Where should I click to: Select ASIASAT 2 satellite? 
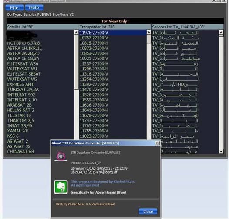pyautogui.click(x=29, y=141)
